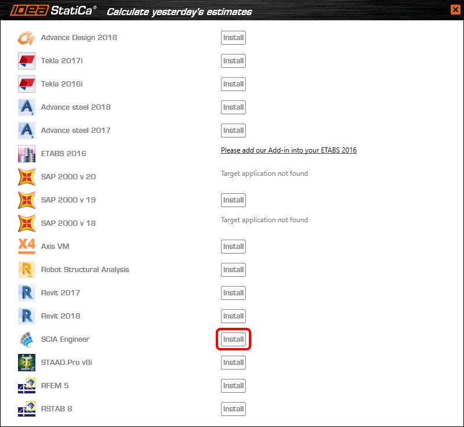Select the 'Axis VM' label
464x427 pixels.
click(55, 246)
